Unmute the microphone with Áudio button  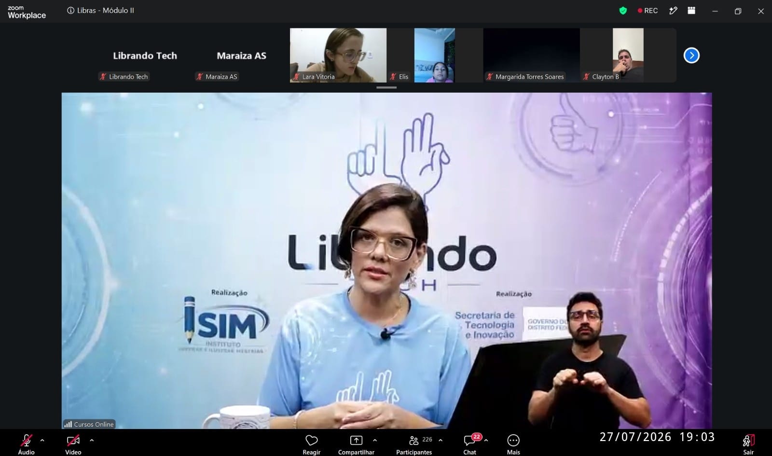point(27,444)
